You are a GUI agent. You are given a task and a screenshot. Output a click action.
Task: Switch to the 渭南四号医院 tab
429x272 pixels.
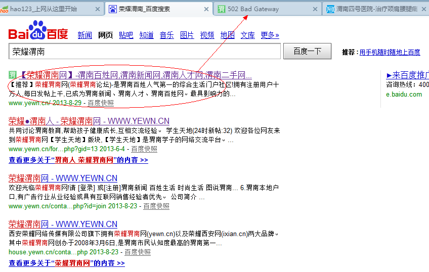pos(376,9)
